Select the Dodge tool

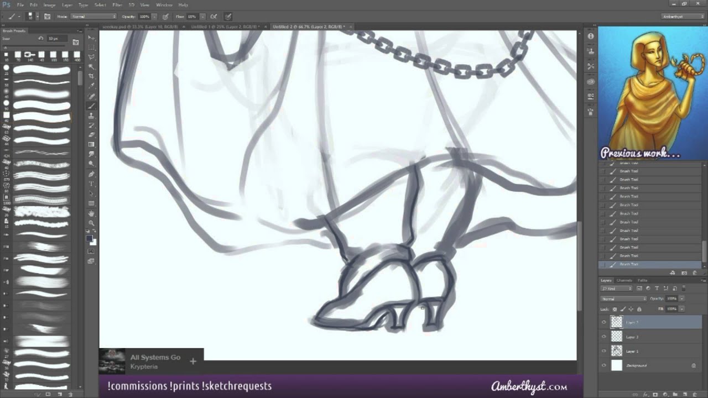tap(91, 163)
